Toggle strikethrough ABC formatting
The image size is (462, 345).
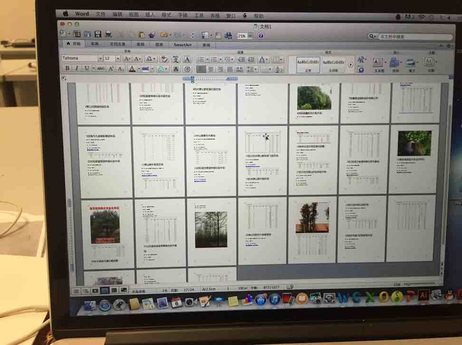pyautogui.click(x=100, y=68)
